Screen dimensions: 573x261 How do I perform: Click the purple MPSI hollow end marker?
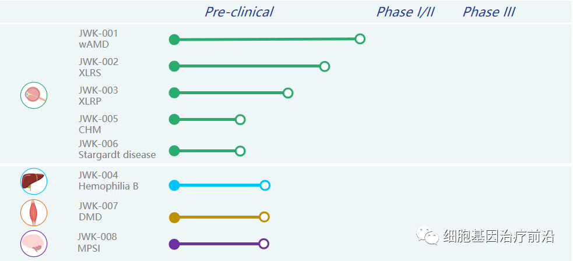(x=263, y=244)
